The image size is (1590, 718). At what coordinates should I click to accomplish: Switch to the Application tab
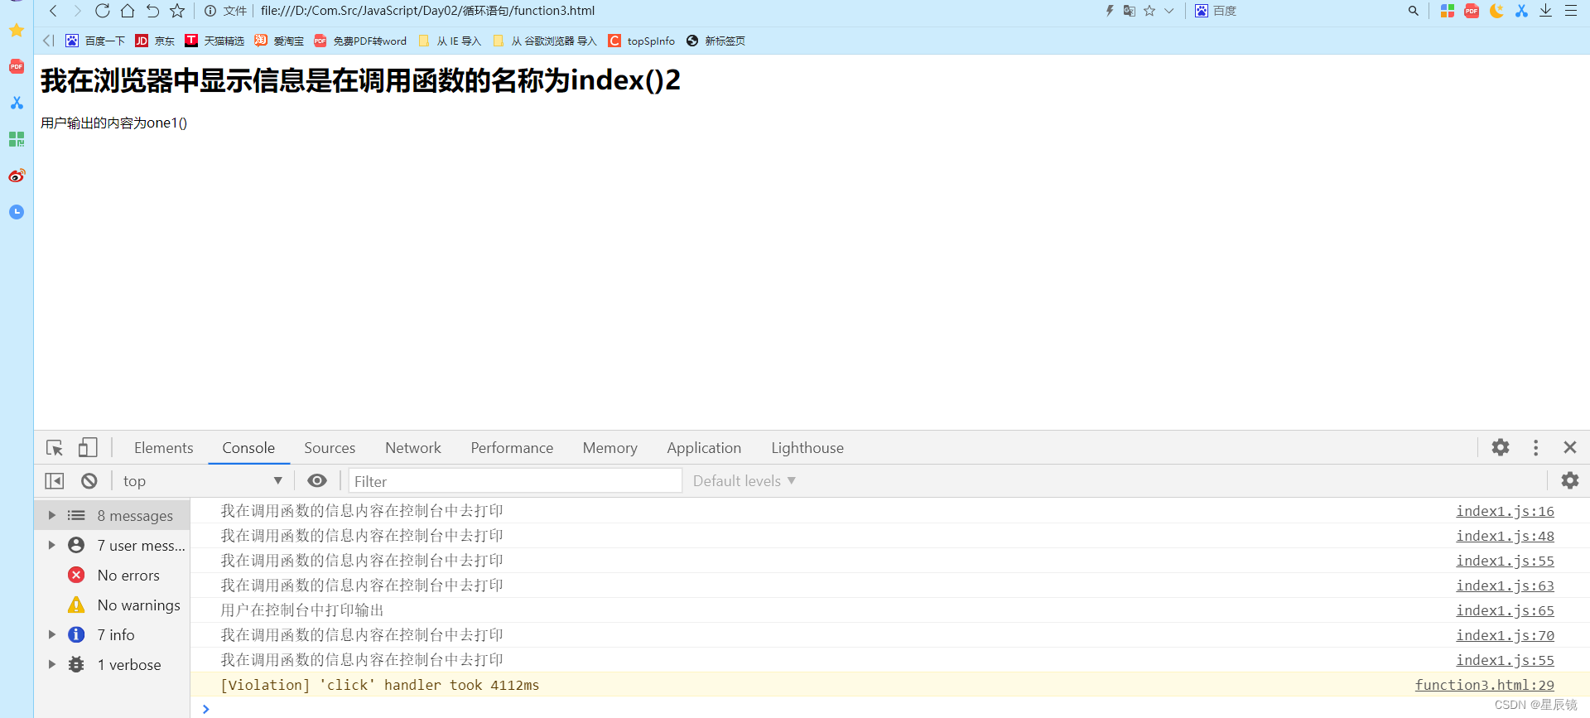pyautogui.click(x=704, y=448)
